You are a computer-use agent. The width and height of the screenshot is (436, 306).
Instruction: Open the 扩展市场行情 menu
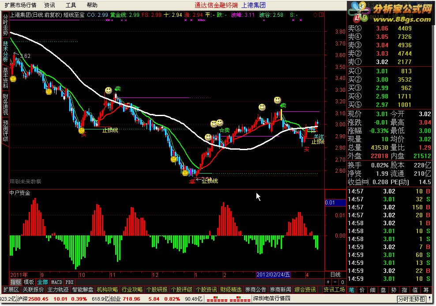(20, 5)
